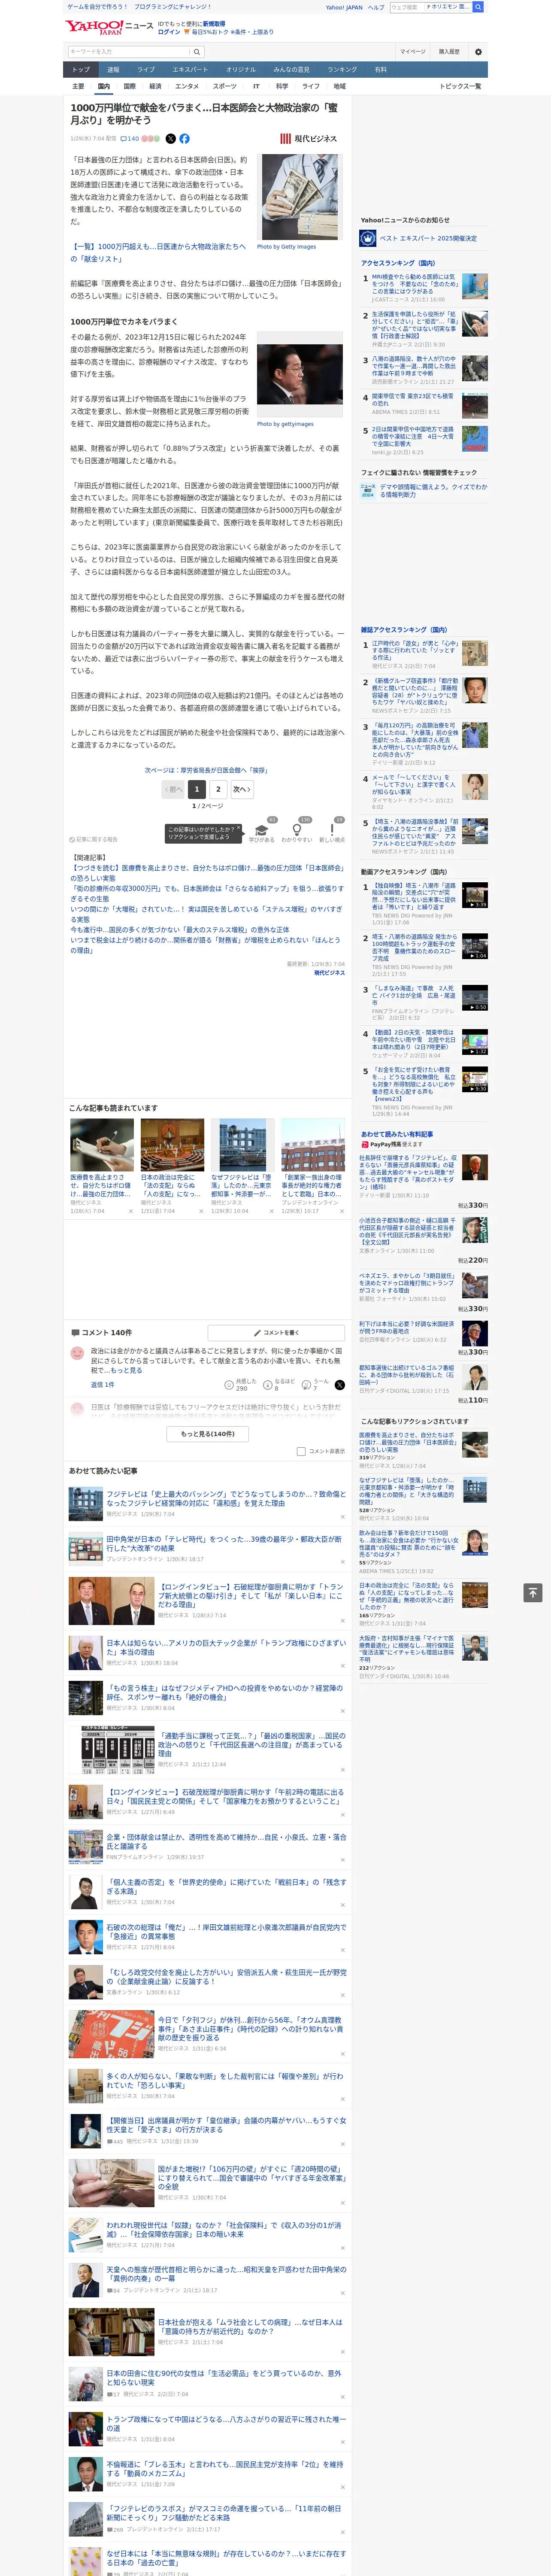This screenshot has height=2576, width=551.
Task: Select the ランキング navigation tab
Action: [342, 70]
